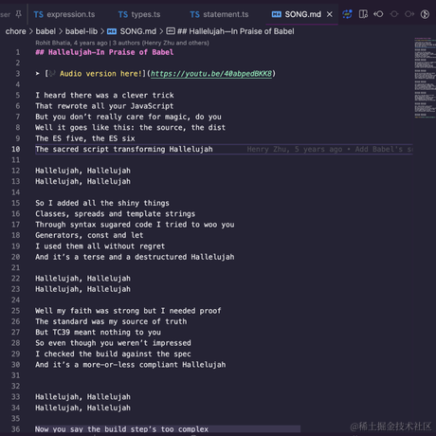The image size is (436, 436).
Task: Click 'The standard was my source of truth'
Action: [x=111, y=321]
